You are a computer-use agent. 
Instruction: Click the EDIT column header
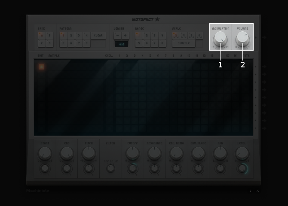tap(40, 56)
